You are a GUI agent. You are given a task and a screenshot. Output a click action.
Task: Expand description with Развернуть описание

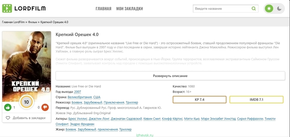pos(170,76)
